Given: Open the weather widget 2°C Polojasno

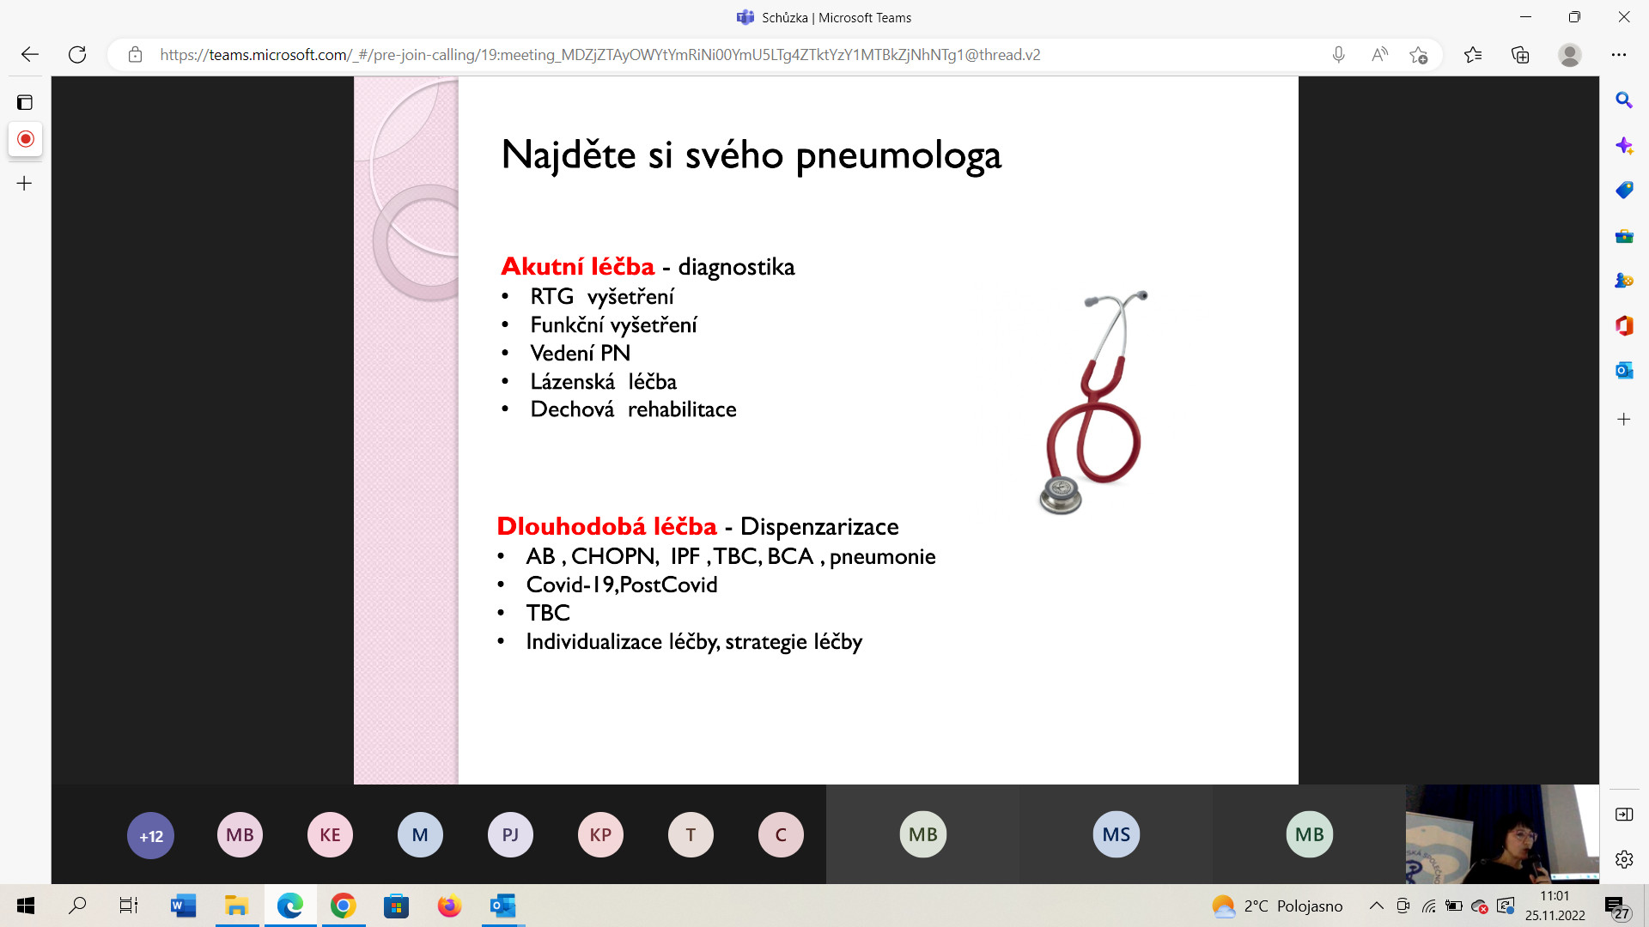Looking at the screenshot, I should click(x=1277, y=906).
